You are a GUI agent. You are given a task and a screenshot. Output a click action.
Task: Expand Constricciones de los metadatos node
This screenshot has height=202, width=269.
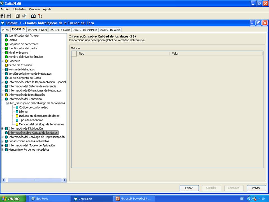coord(3,141)
